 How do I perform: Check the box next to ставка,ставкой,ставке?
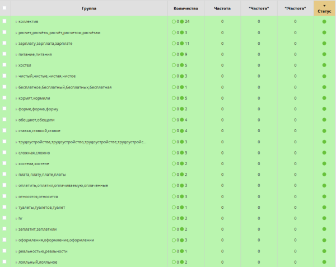pos(4,130)
